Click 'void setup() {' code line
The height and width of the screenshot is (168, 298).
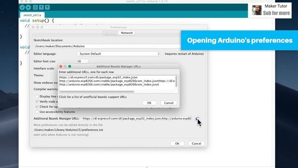37,21
